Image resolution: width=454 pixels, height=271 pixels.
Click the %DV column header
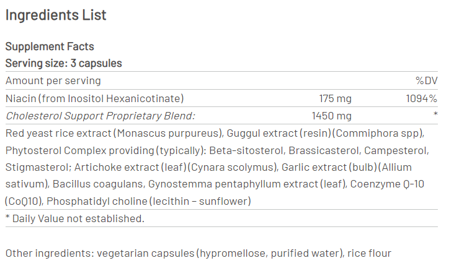pos(426,81)
